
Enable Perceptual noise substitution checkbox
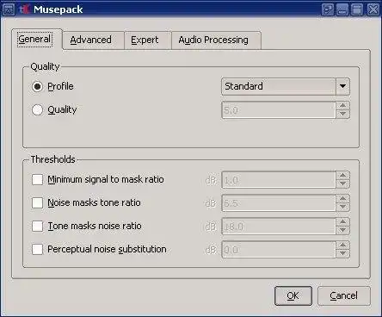(x=37, y=249)
